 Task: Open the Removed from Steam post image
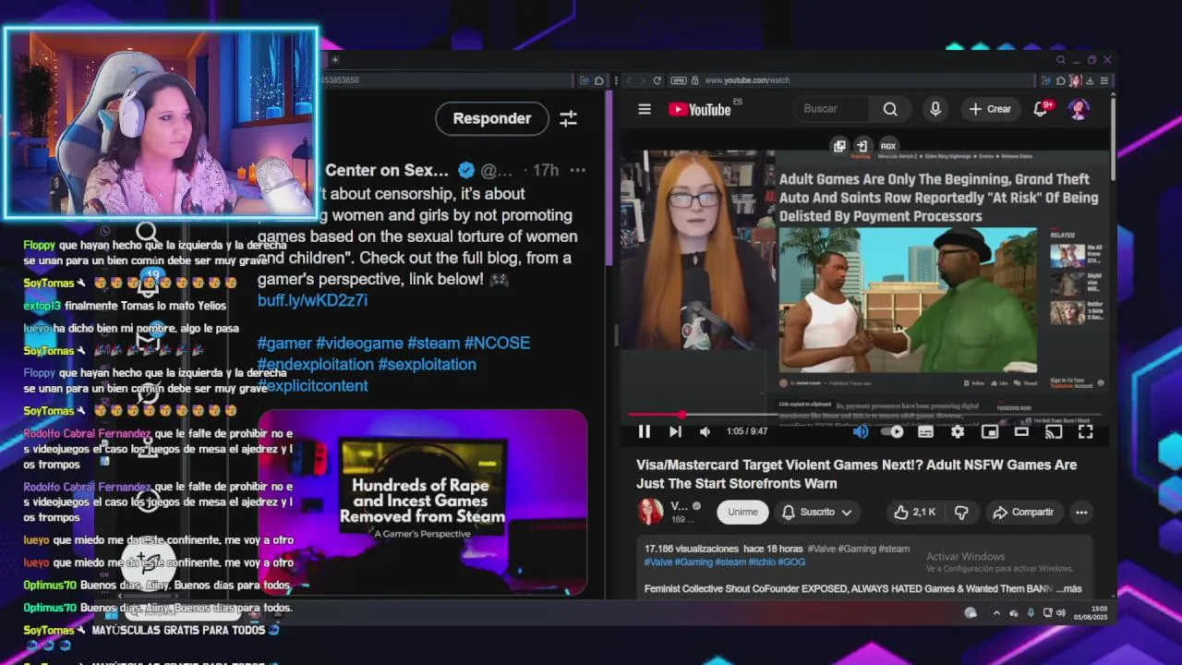422,503
